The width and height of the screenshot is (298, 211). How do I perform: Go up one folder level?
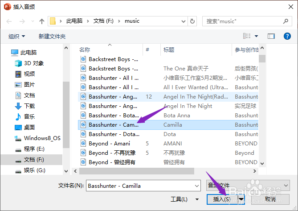[41, 21]
